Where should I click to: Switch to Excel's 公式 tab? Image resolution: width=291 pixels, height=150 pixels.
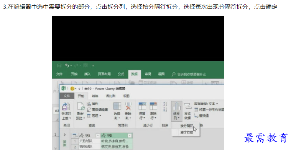click(x=121, y=74)
